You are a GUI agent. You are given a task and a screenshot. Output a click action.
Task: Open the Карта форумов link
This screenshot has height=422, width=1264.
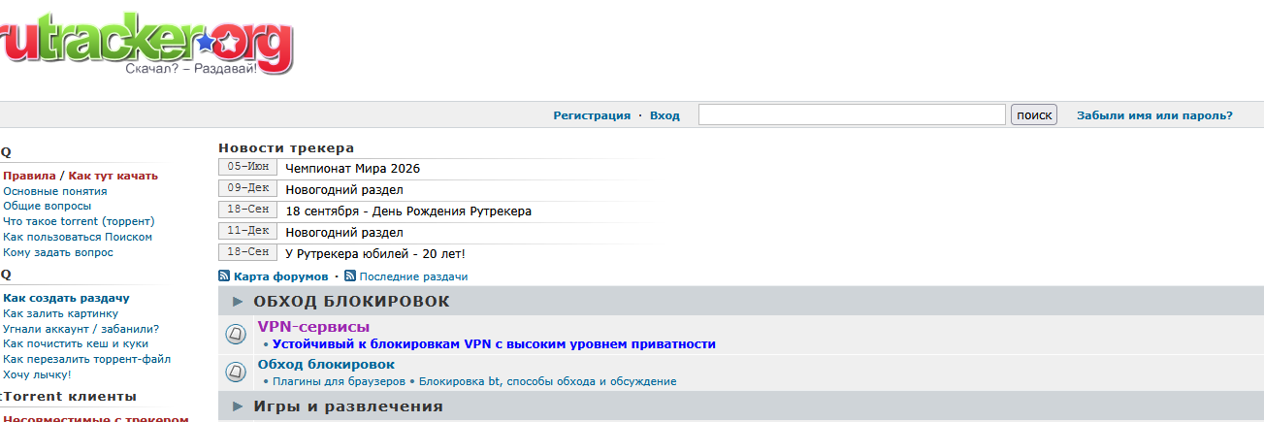point(281,276)
